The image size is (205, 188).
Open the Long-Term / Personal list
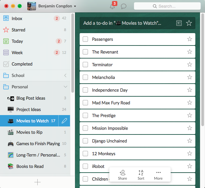[35, 155]
